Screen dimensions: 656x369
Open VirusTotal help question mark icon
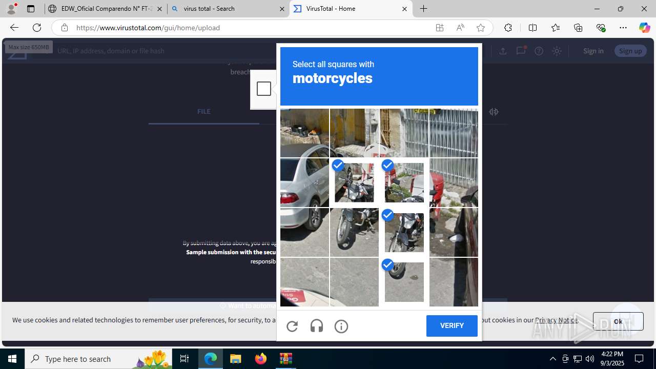tap(539, 51)
